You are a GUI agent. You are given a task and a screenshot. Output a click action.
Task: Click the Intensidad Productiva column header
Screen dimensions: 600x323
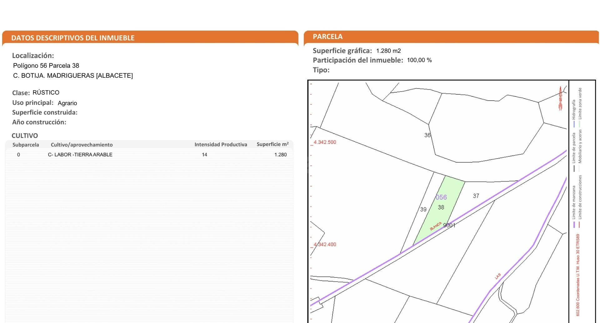[x=221, y=144]
